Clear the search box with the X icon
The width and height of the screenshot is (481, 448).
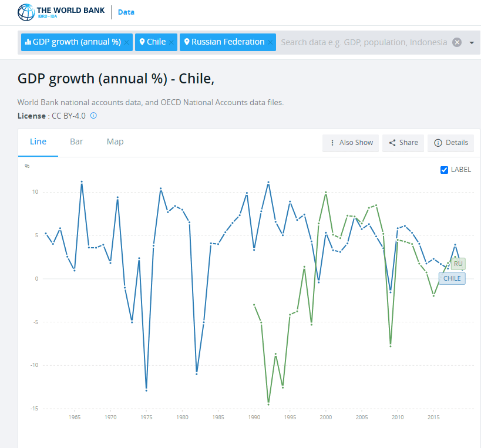click(x=457, y=42)
